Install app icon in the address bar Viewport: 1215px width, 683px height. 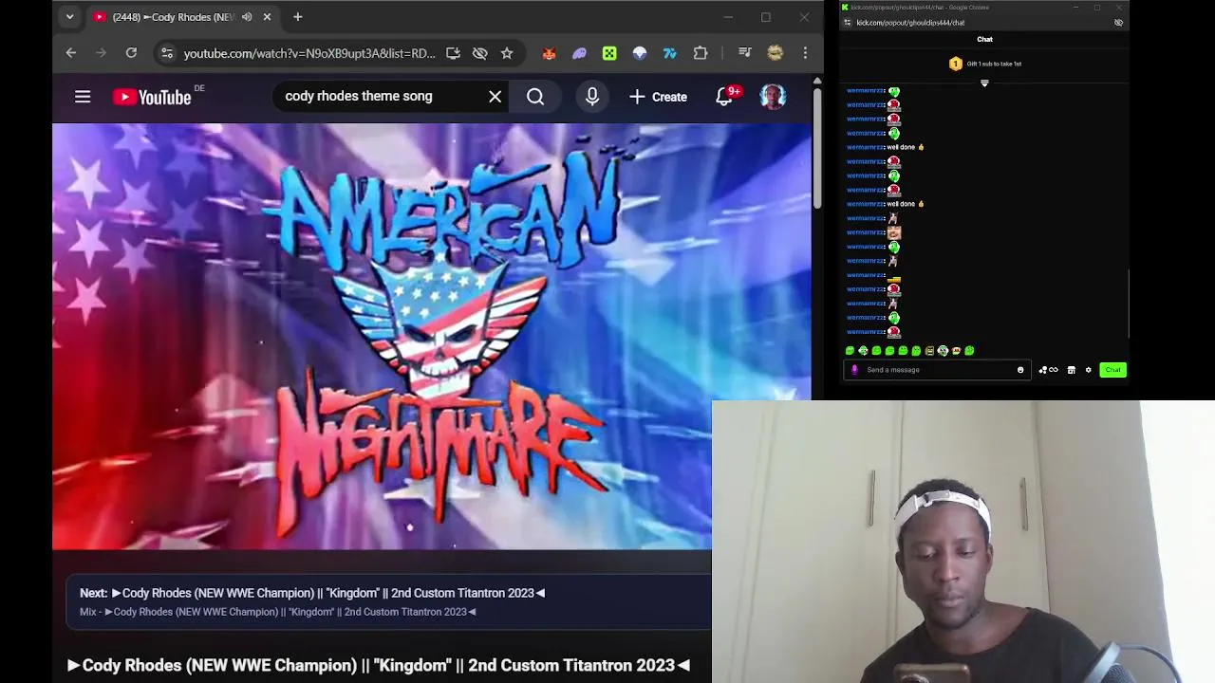[x=453, y=53]
